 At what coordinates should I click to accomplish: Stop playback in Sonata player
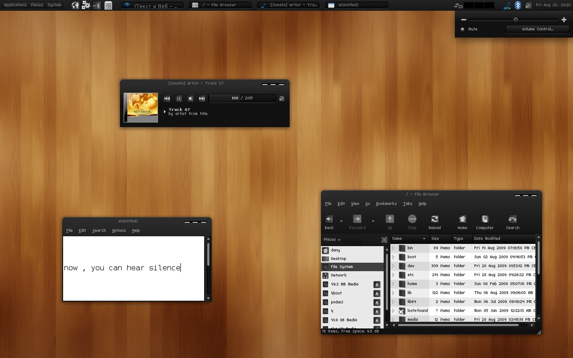tap(190, 98)
